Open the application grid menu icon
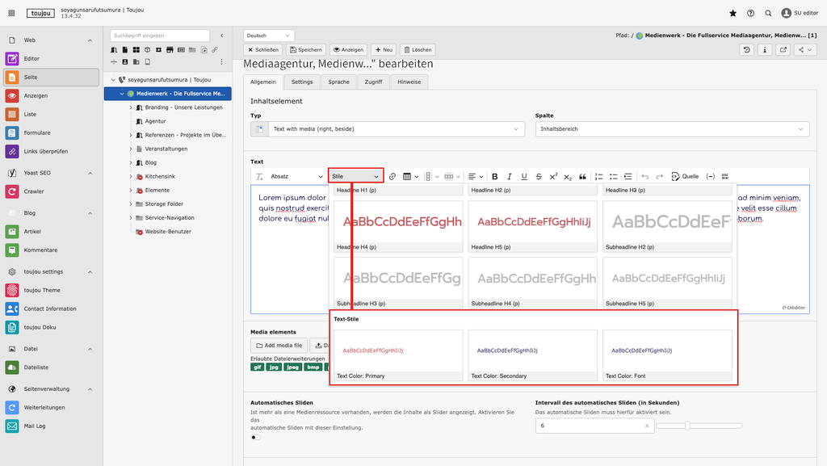Image resolution: width=827 pixels, height=466 pixels. pyautogui.click(x=11, y=13)
